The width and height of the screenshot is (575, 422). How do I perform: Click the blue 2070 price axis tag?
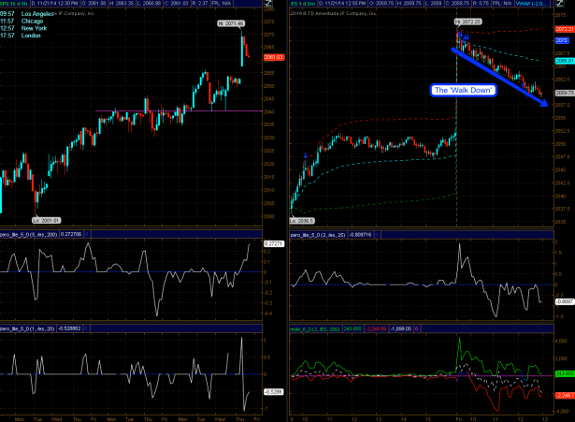pos(562,41)
